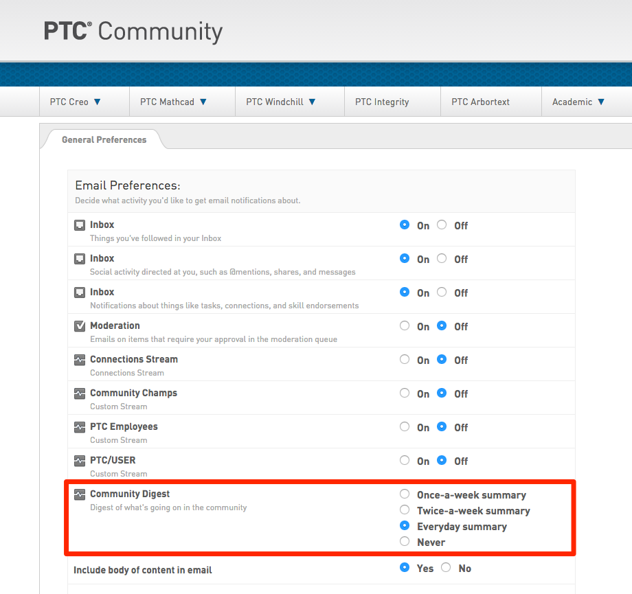The width and height of the screenshot is (632, 594).
Task: Click the Community Champs stream icon
Action: click(x=80, y=393)
